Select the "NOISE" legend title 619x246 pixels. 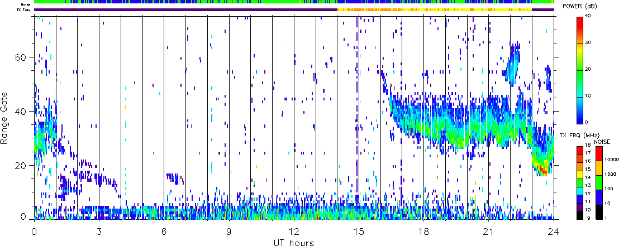[x=602, y=142]
